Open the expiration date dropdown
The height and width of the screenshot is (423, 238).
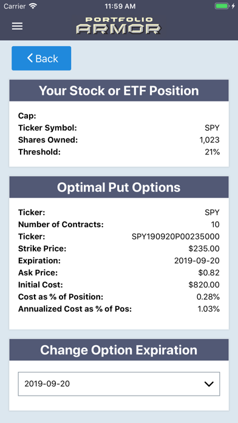(x=119, y=384)
